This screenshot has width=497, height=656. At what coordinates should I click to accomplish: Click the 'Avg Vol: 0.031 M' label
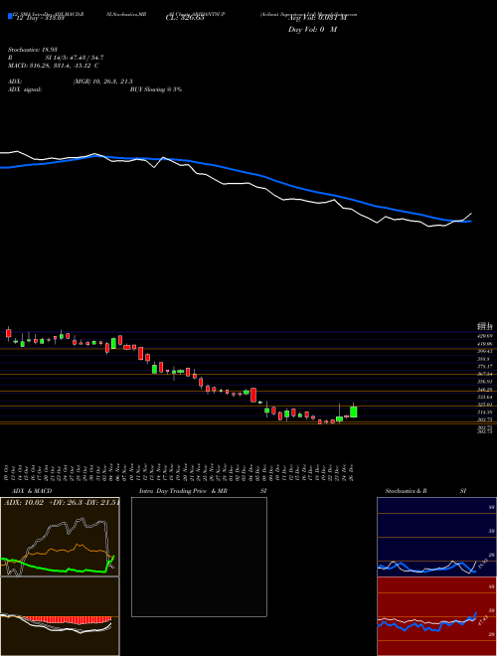(x=315, y=18)
